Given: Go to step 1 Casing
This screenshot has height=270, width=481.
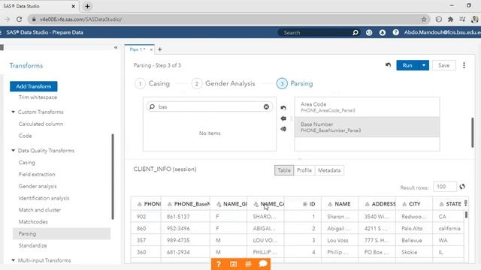Looking at the screenshot, I should pyautogui.click(x=153, y=83).
